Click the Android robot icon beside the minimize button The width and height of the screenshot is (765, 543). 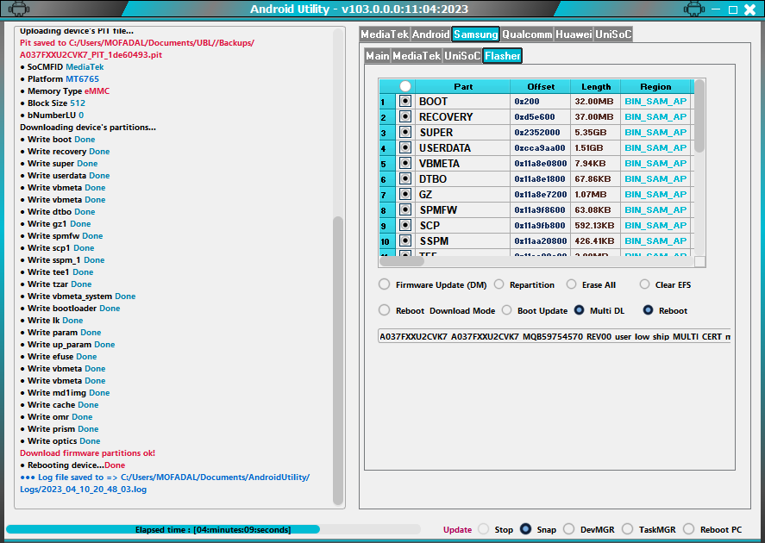[x=693, y=9]
